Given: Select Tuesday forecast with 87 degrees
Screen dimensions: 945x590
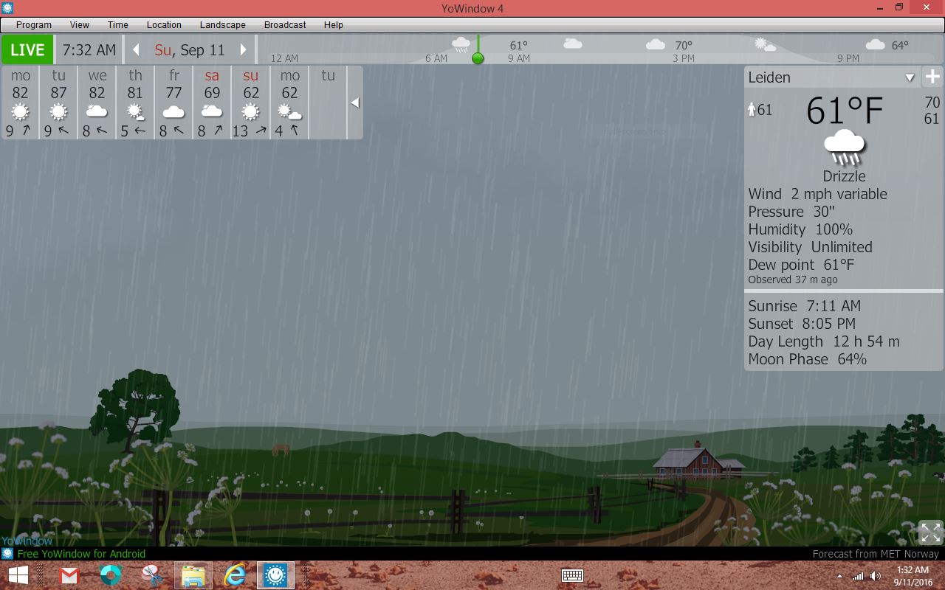Looking at the screenshot, I should point(59,103).
